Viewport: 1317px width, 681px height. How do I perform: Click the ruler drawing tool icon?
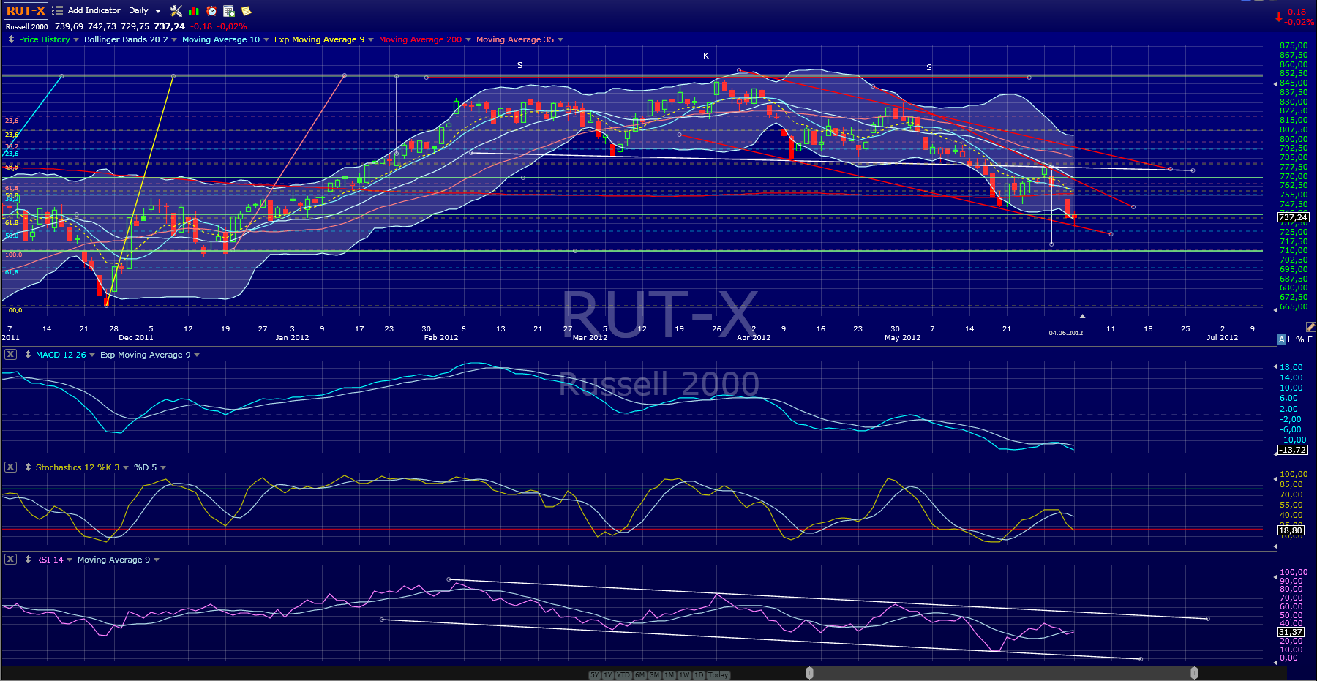pos(1310,327)
